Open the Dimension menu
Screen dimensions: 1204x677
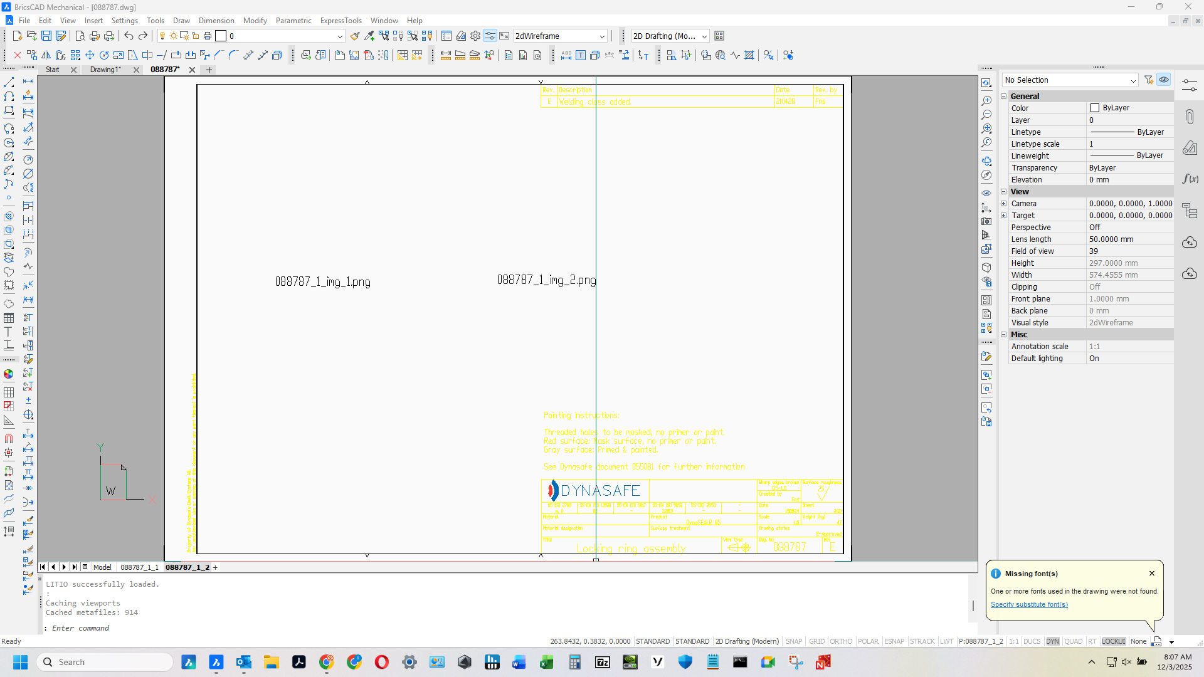[216, 21]
